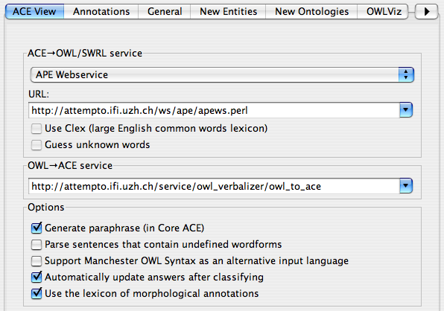Image resolution: width=444 pixels, height=311 pixels.
Task: Switch to the Annotations tab
Action: [x=101, y=12]
